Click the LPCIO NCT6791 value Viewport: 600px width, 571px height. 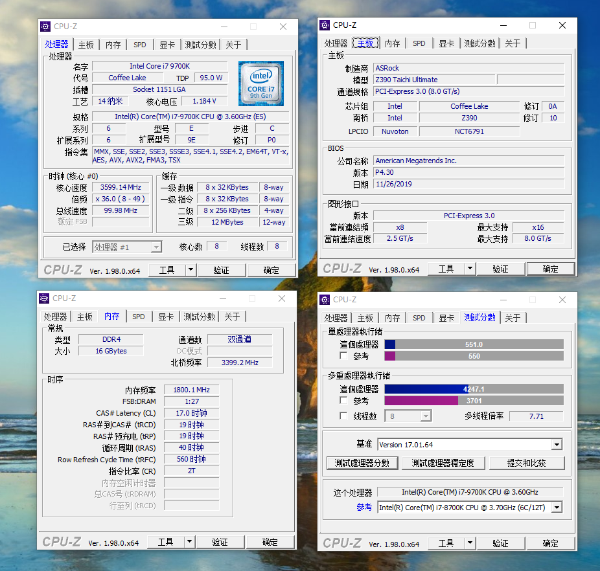point(470,131)
